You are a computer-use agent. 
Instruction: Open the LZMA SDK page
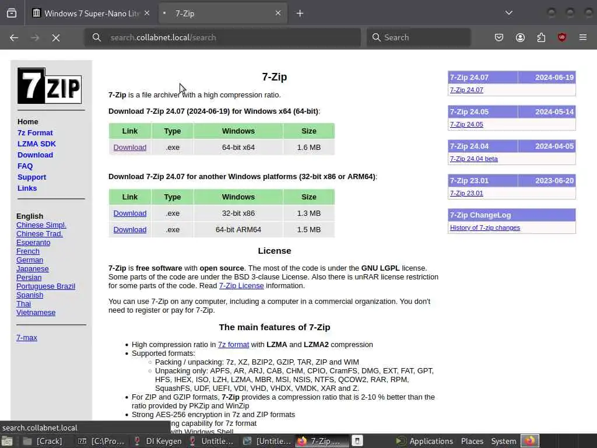click(x=37, y=143)
